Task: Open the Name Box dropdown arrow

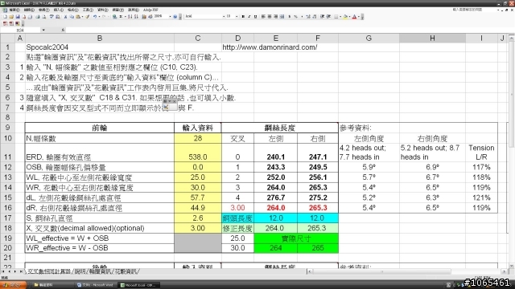Action: 43,31
